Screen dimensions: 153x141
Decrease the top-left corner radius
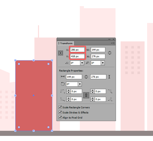click(69, 92)
